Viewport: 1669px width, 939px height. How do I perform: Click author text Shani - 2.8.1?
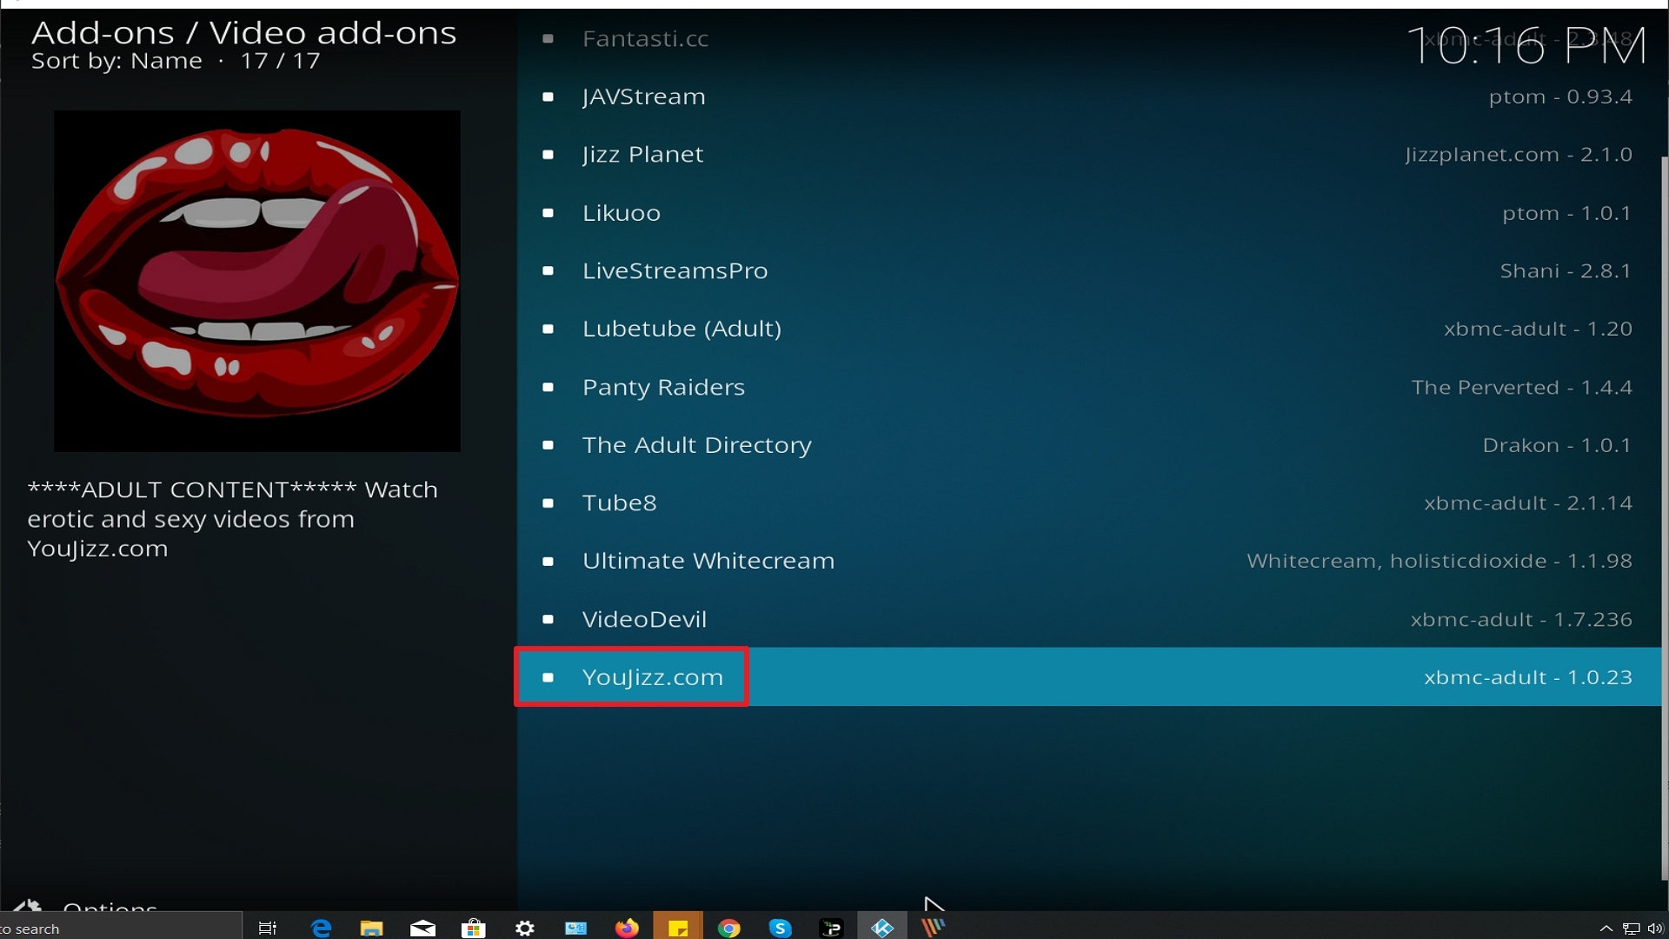point(1566,271)
